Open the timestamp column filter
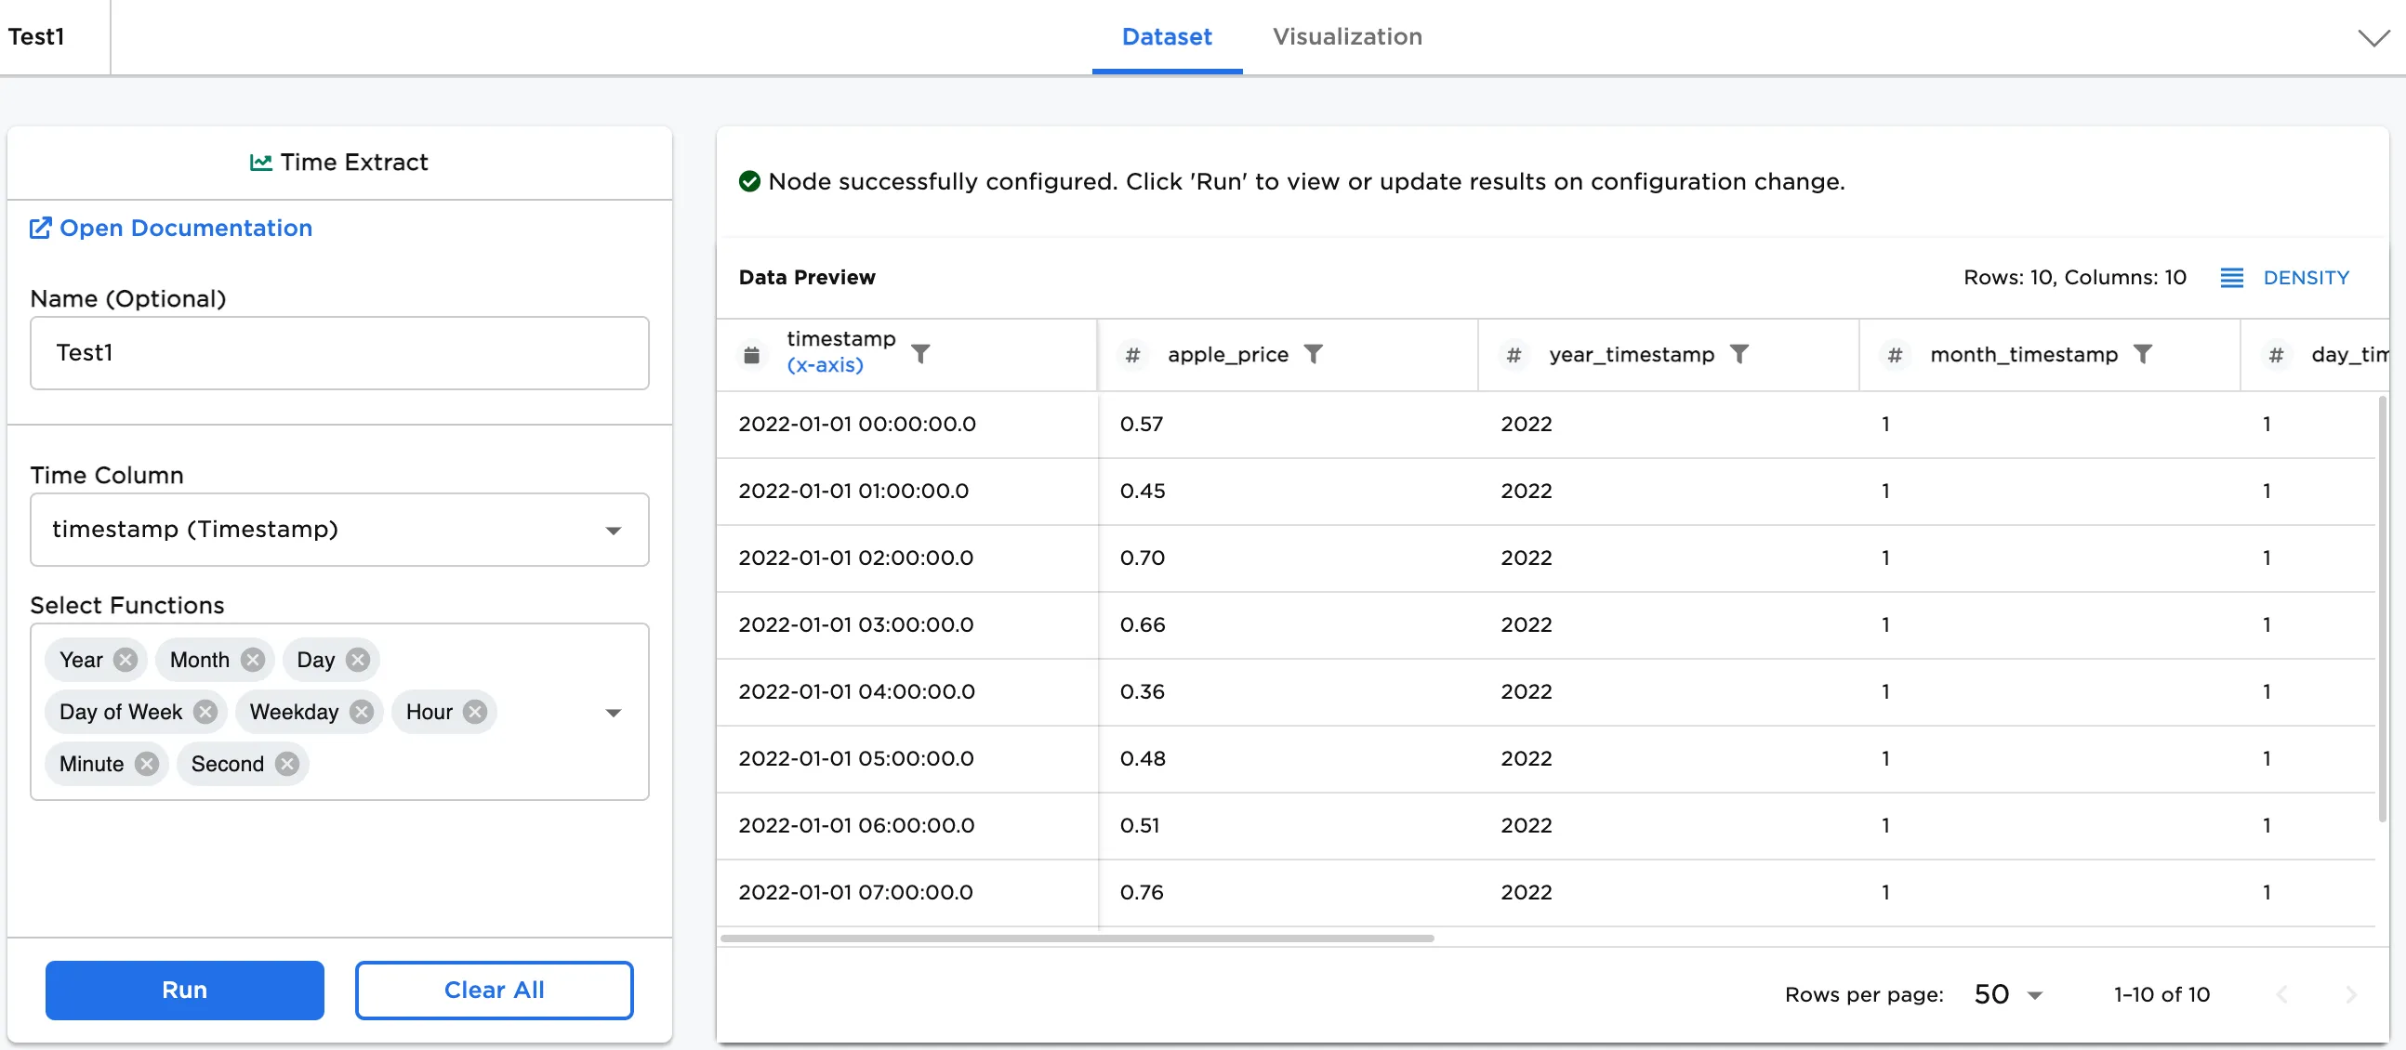2406x1050 pixels. coord(922,355)
